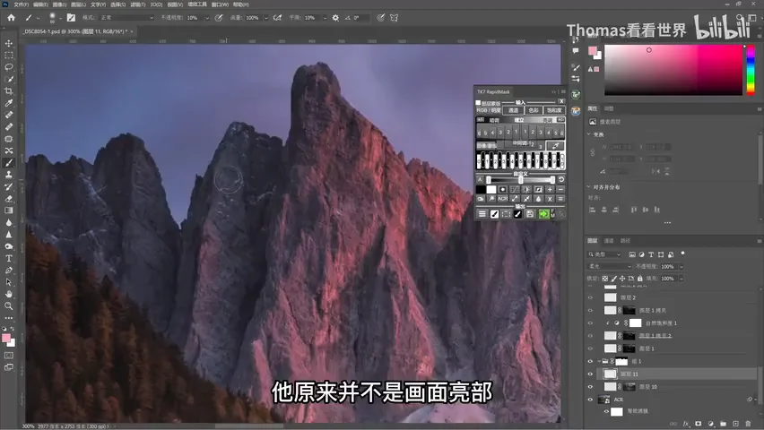
Task: Select the Move tool
Action: (9, 43)
